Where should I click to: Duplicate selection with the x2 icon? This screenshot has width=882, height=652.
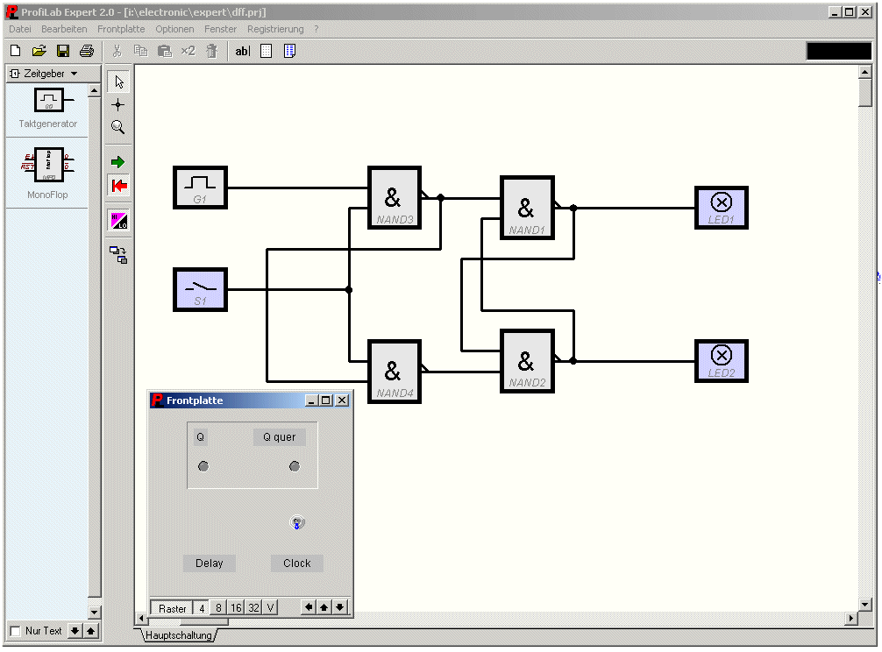pyautogui.click(x=188, y=51)
